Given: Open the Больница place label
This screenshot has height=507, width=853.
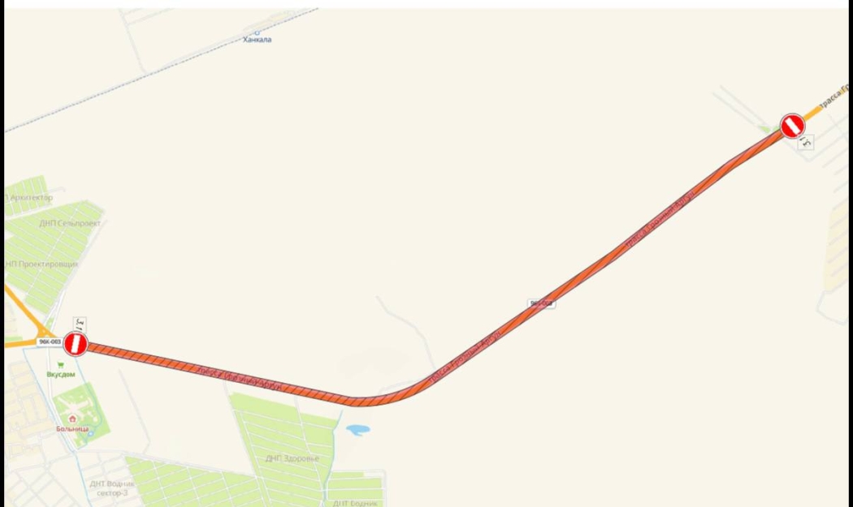Looking at the screenshot, I should [72, 429].
